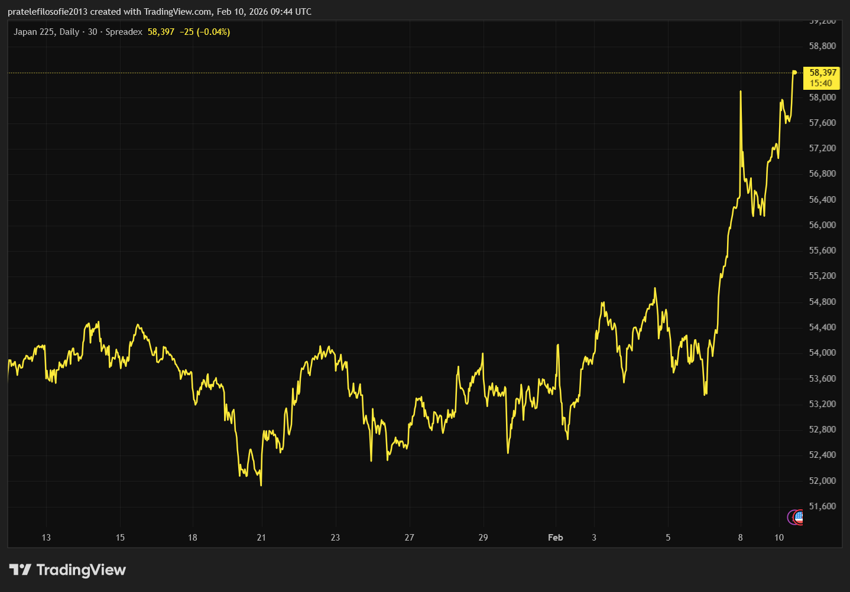Click the 52,400 price axis label

(822, 455)
